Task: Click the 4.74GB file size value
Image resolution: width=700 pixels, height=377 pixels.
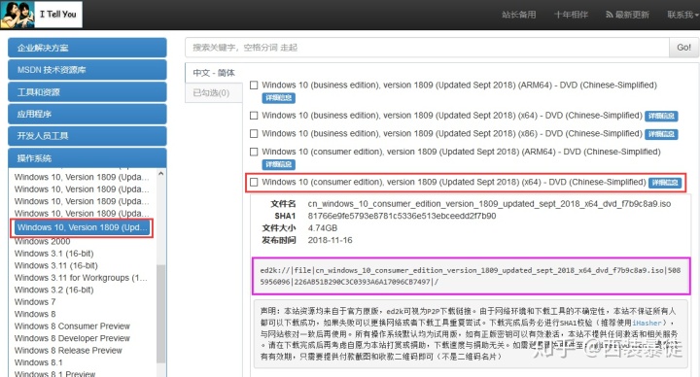Action: tap(323, 228)
